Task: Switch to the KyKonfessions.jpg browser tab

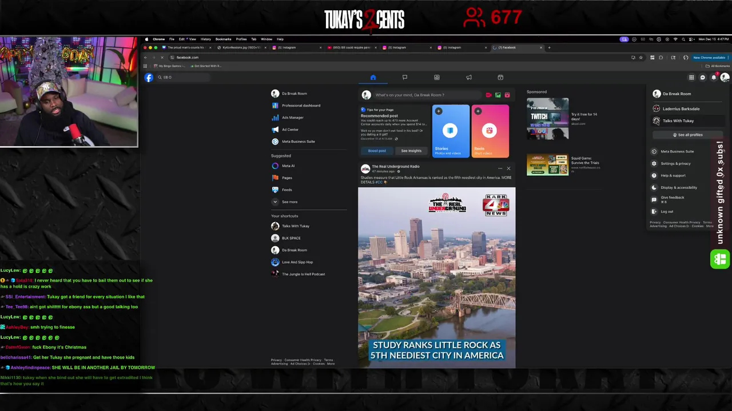Action: (x=241, y=47)
